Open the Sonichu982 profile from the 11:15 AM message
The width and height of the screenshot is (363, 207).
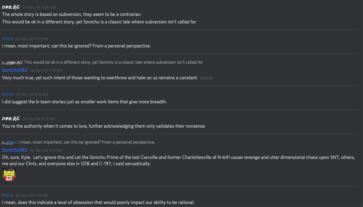15,150
